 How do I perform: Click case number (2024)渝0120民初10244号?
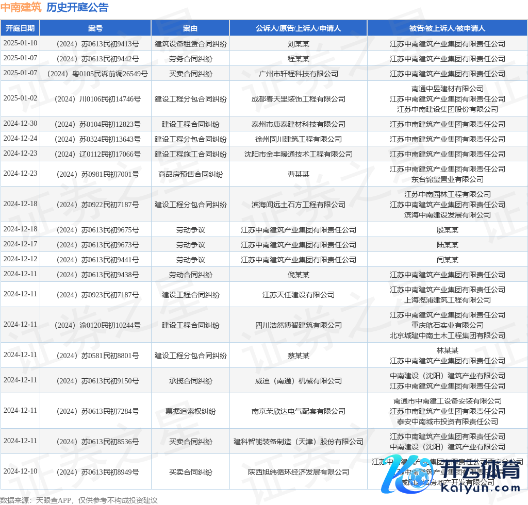coord(95,325)
